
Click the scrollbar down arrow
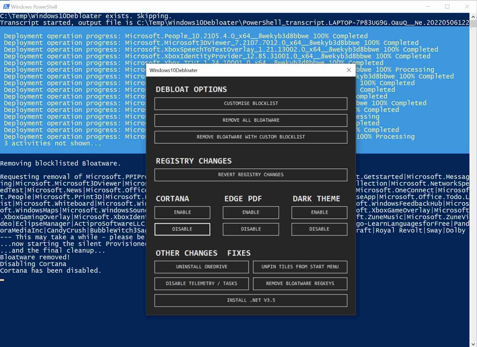473,344
